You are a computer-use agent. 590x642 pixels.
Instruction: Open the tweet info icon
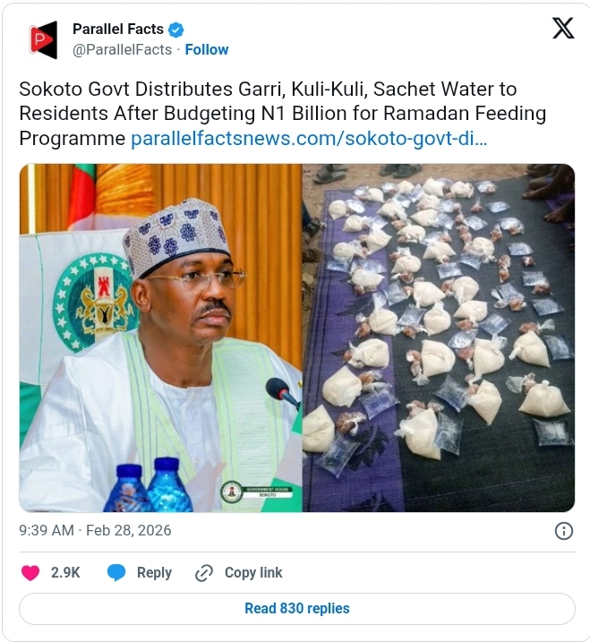[564, 531]
